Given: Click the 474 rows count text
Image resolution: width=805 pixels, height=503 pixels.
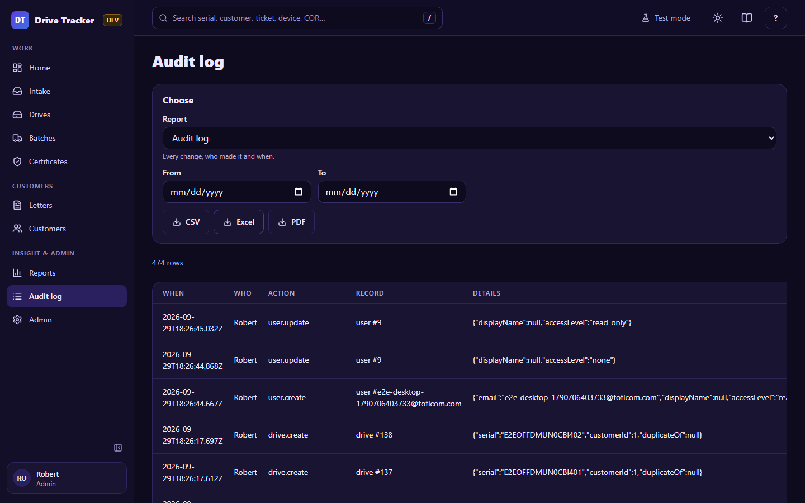Looking at the screenshot, I should [x=168, y=263].
